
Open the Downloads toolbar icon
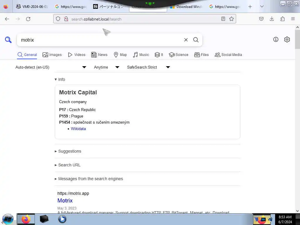click(272, 19)
